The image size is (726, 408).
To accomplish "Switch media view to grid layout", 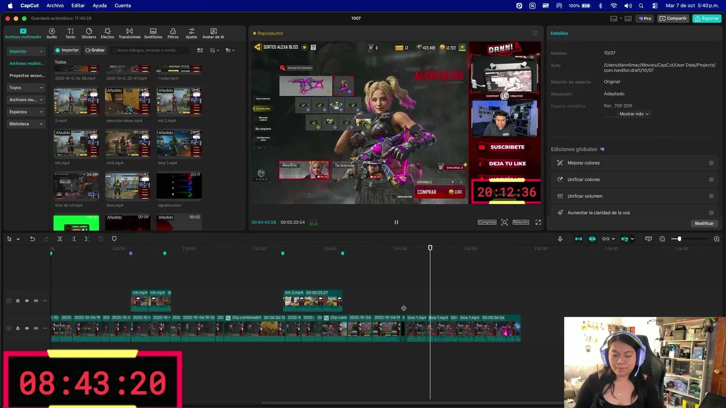I will (x=200, y=50).
